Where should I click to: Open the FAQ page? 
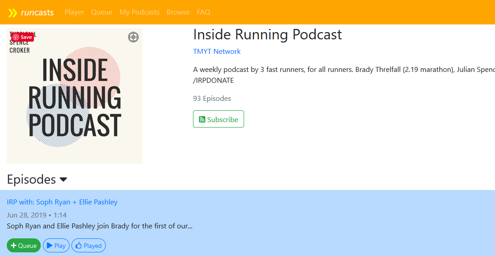[203, 12]
